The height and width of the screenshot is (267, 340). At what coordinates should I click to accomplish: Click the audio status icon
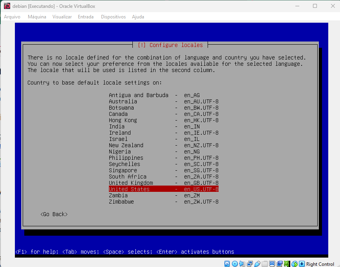tap(242, 264)
